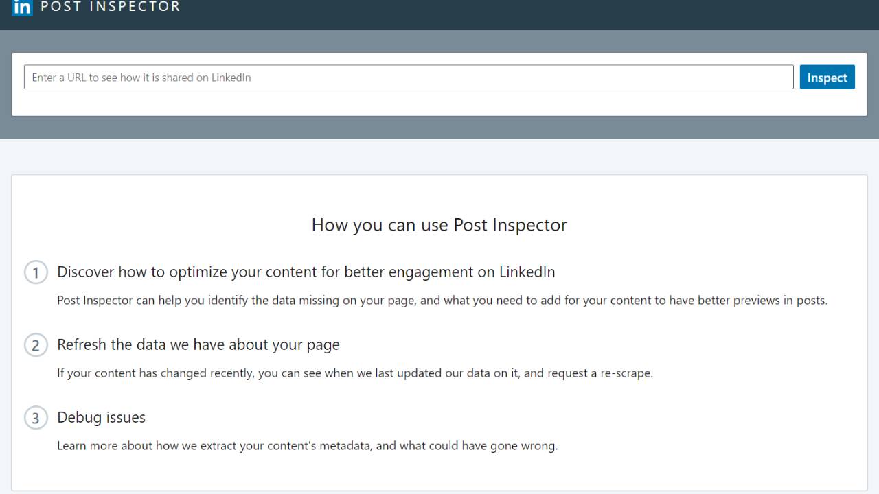Screen dimensions: 879x494
Task: Select the gray header banner area
Action: 439,127
